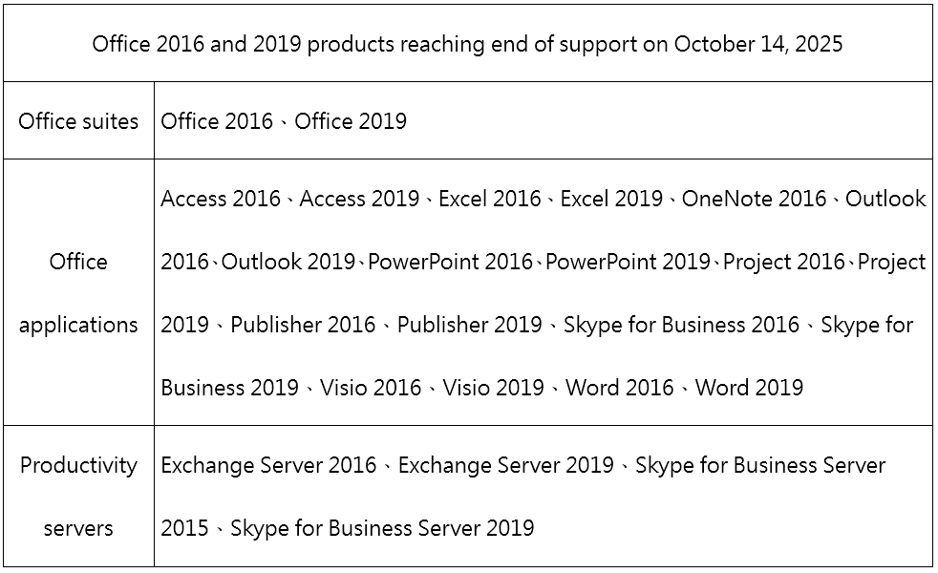Click the "Office 2019" text in the suites row
The image size is (938, 573).
tap(350, 121)
